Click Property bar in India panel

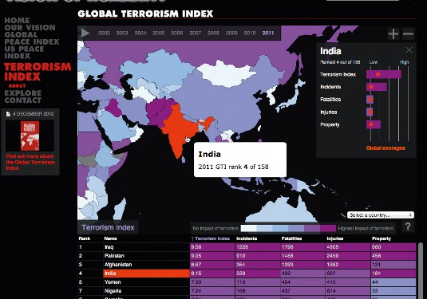(x=374, y=124)
